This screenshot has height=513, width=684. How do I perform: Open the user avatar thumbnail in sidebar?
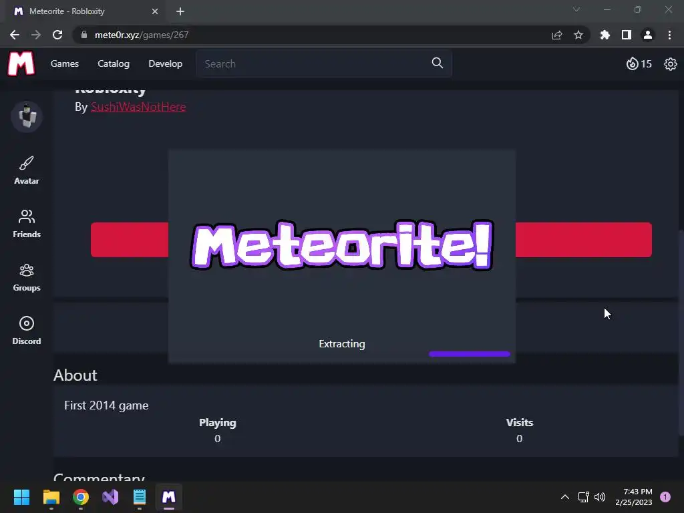(x=27, y=116)
